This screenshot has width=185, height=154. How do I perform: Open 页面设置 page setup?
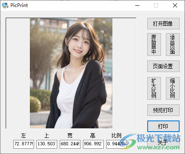click(x=163, y=66)
